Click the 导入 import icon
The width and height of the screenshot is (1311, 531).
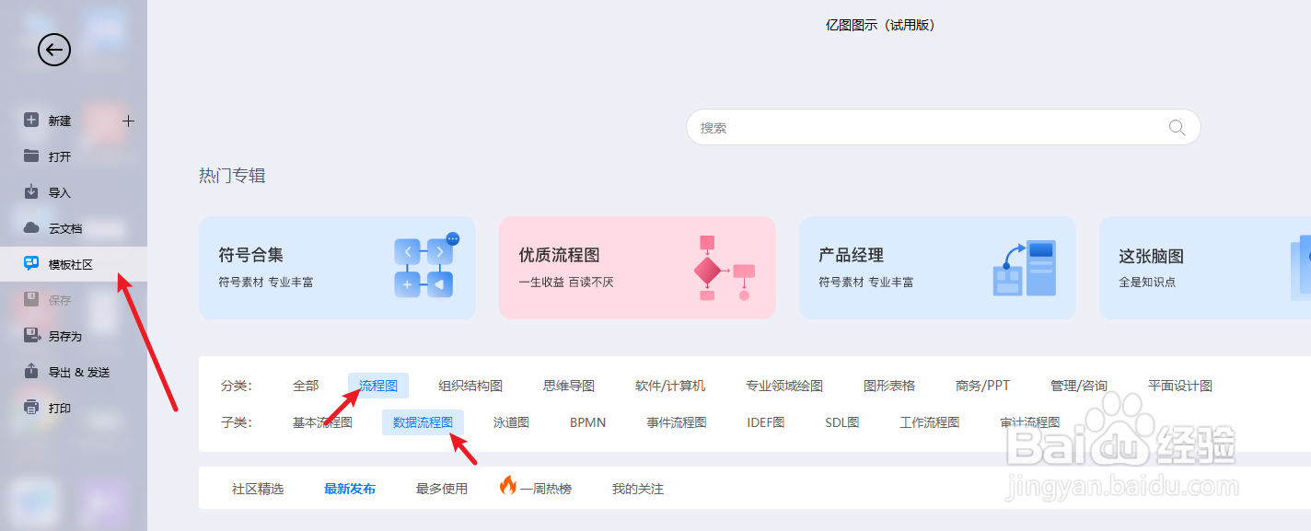pos(31,191)
